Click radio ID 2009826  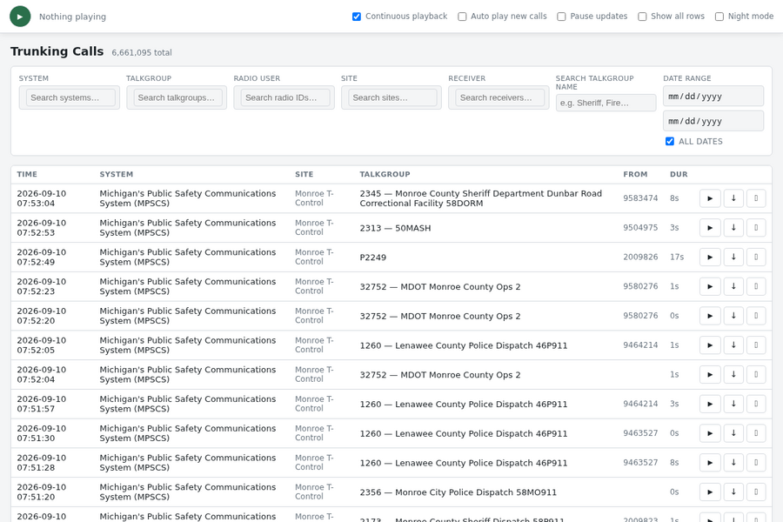(640, 258)
